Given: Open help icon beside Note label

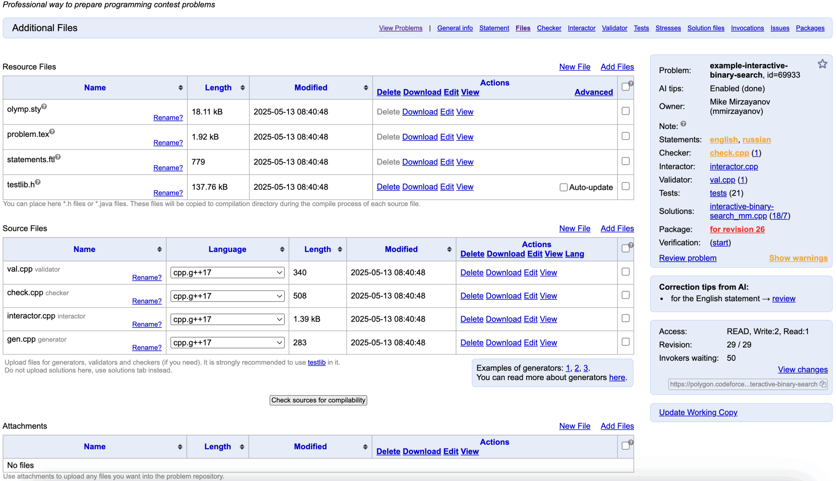Looking at the screenshot, I should coord(683,123).
